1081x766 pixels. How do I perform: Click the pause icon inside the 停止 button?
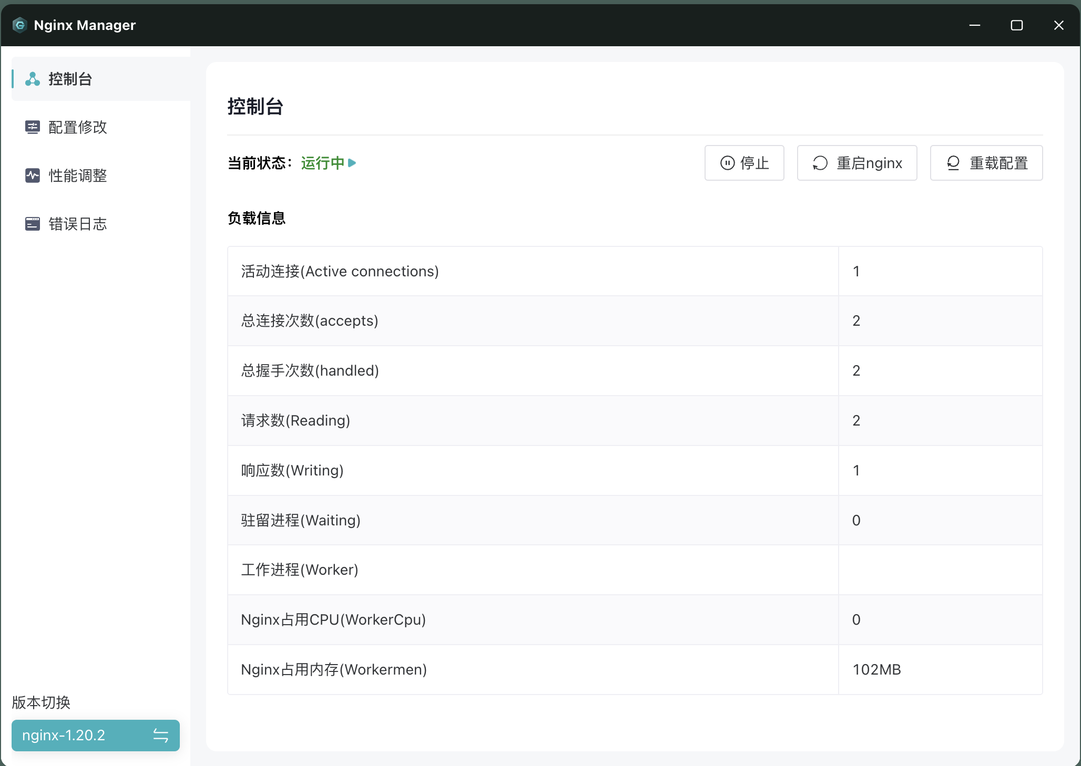click(727, 163)
